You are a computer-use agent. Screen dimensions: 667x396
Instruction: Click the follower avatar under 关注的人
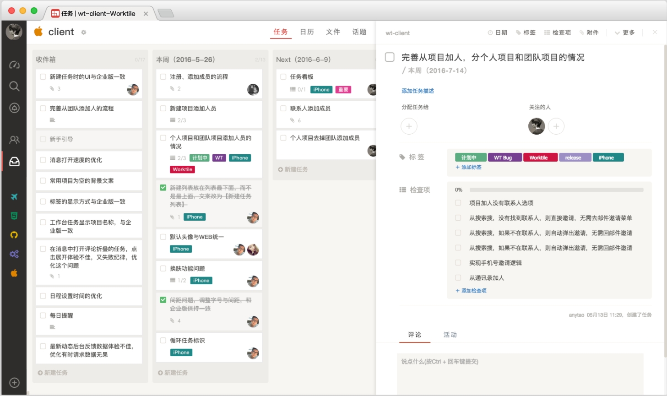(537, 126)
